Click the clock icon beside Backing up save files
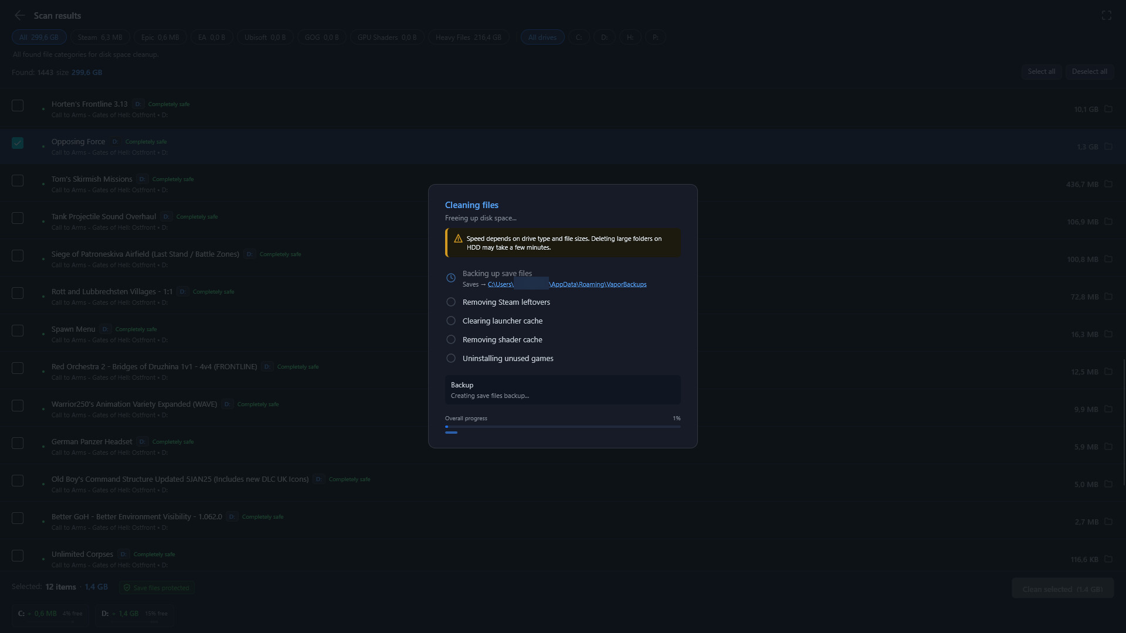Image resolution: width=1126 pixels, height=633 pixels. (x=451, y=278)
